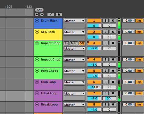Solo the Clap Loop track
Image resolution: width=144 pixels, height=114 pixels.
105,82
